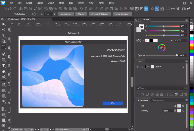The width and height of the screenshot is (194, 131).
Task: Click the highlighted magnet snapping icon
Action: coord(157,9)
